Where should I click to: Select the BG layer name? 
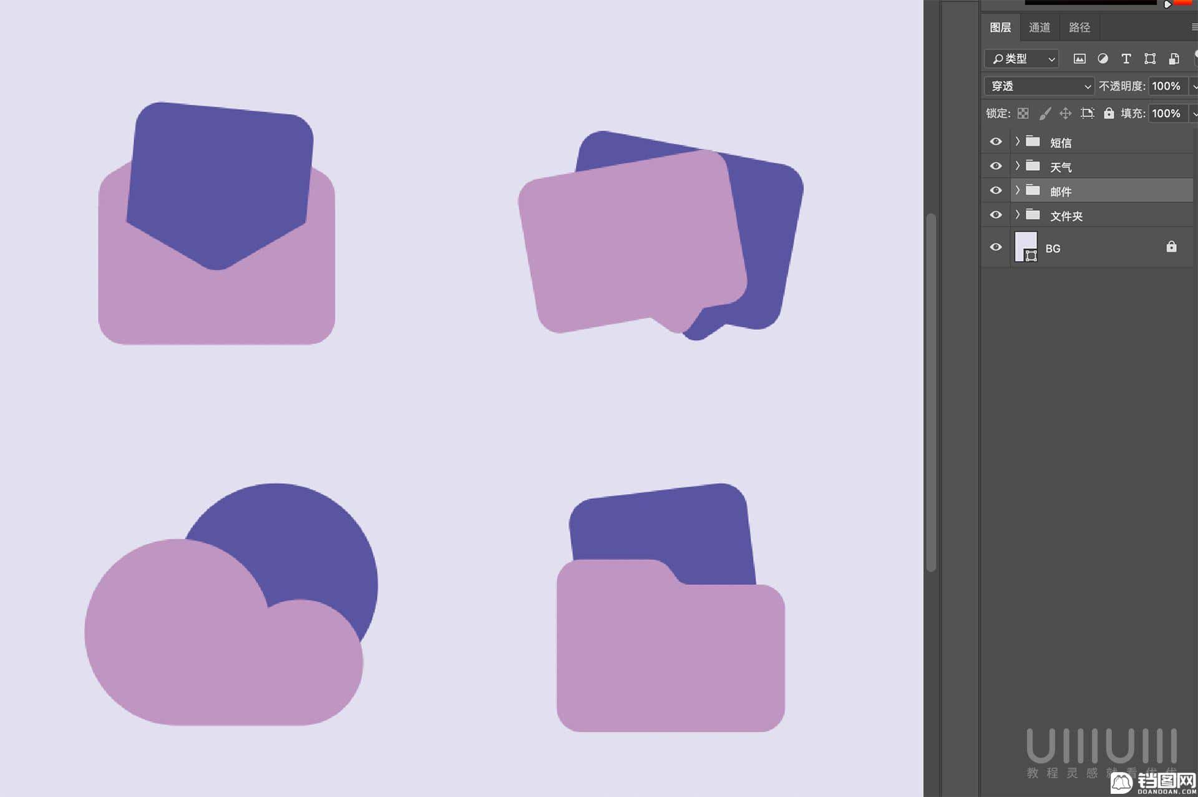(x=1053, y=248)
